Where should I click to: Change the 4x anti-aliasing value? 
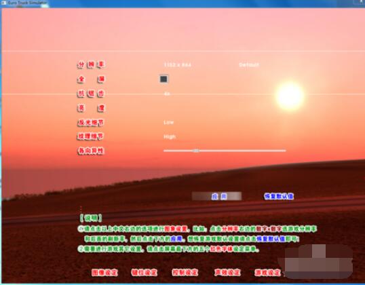point(167,94)
